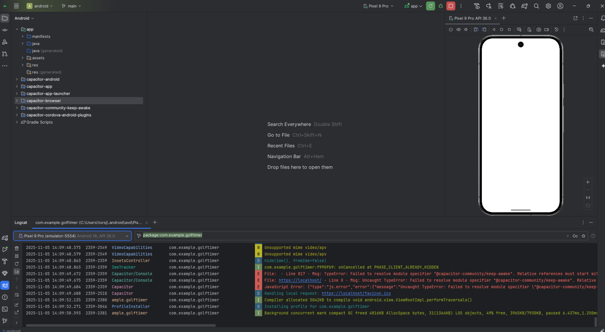This screenshot has height=332, width=605.
Task: Click the Logcat filter field with package:com.example.golftimer
Action: point(347,235)
